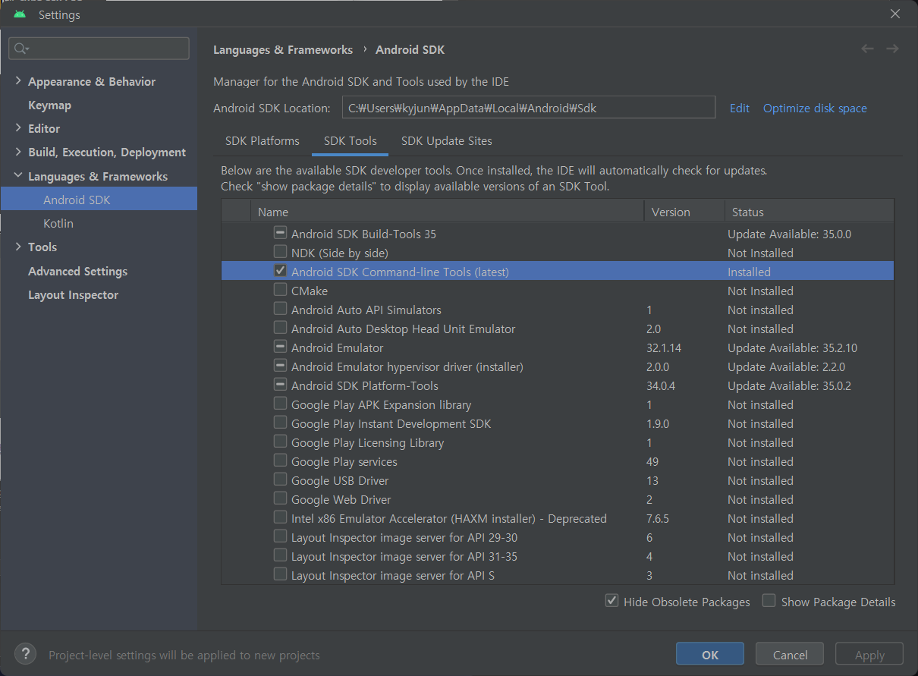This screenshot has height=676, width=918.
Task: Click the Status column header
Action: pyautogui.click(x=809, y=212)
